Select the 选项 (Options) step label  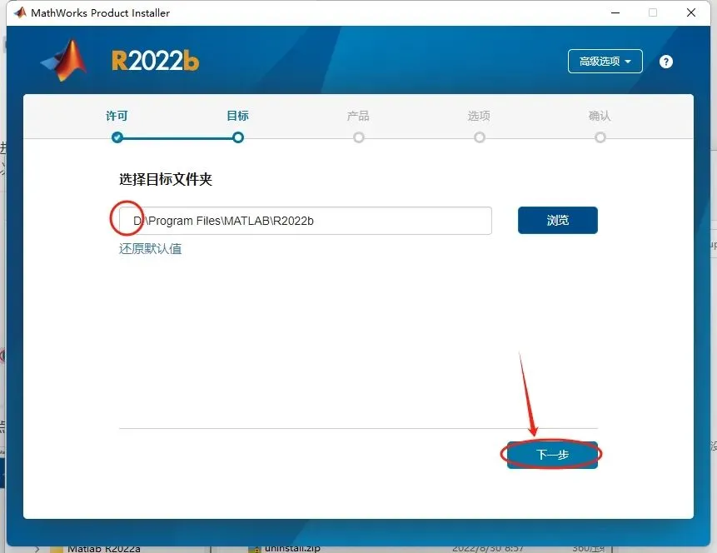coord(479,116)
